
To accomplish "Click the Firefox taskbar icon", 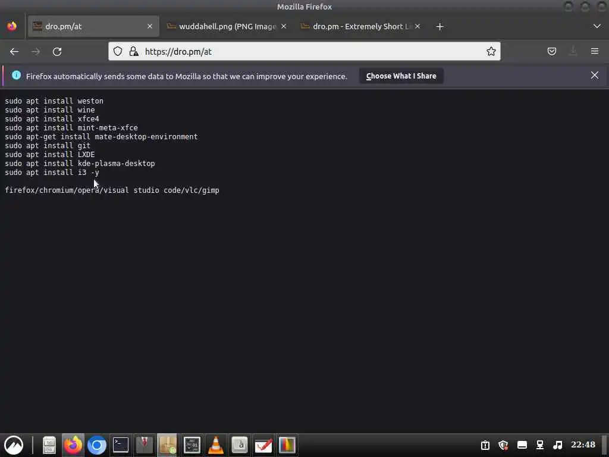I will (73, 445).
